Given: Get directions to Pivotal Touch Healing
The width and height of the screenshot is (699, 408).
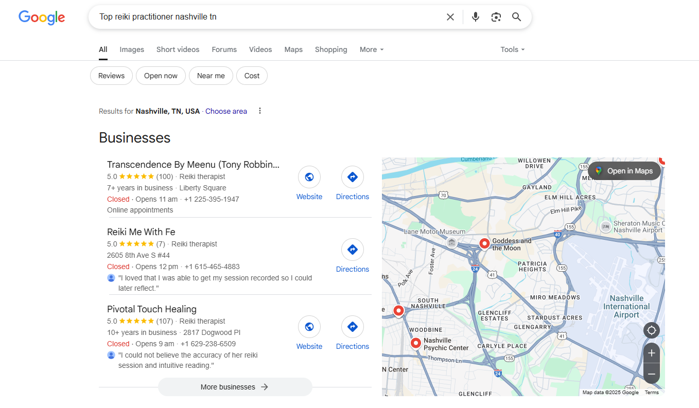Looking at the screenshot, I should pyautogui.click(x=353, y=333).
